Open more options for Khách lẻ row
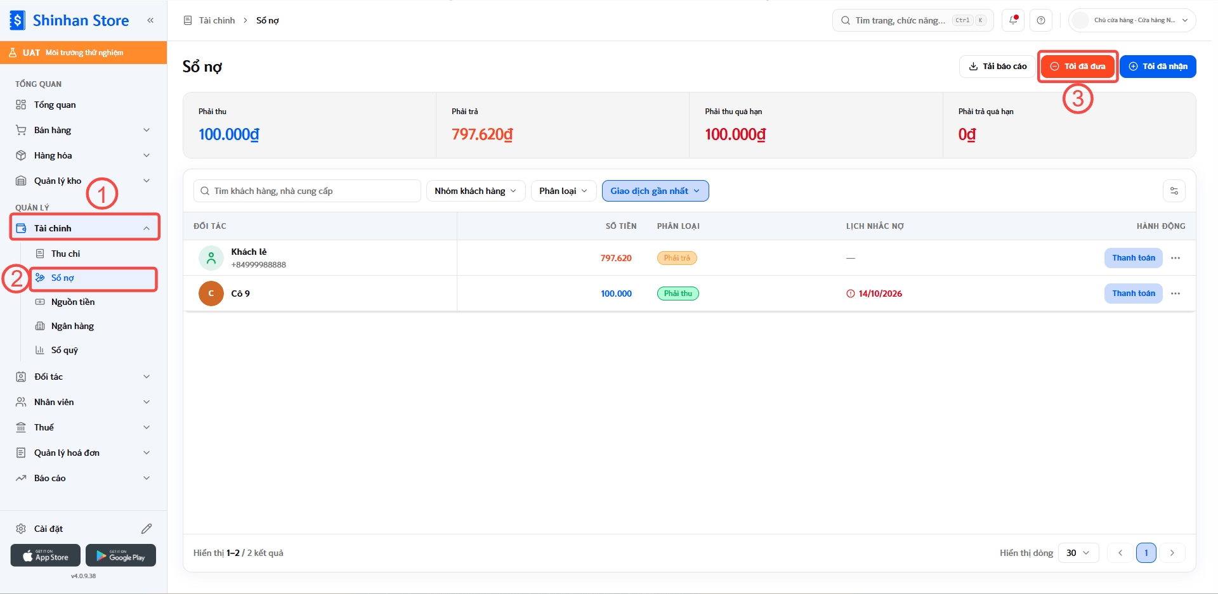 click(x=1175, y=258)
